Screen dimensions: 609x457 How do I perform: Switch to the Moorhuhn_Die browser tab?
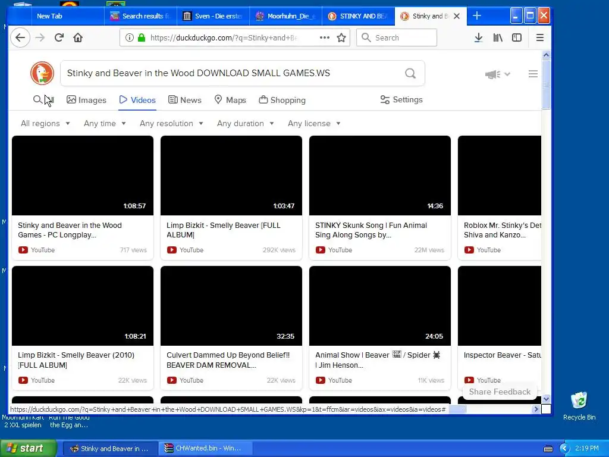pyautogui.click(x=286, y=16)
